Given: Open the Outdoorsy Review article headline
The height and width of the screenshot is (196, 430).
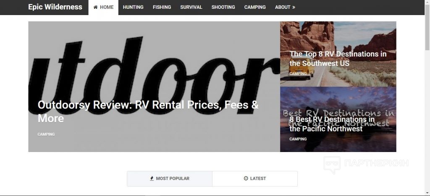Looking at the screenshot, I should click(x=148, y=111).
